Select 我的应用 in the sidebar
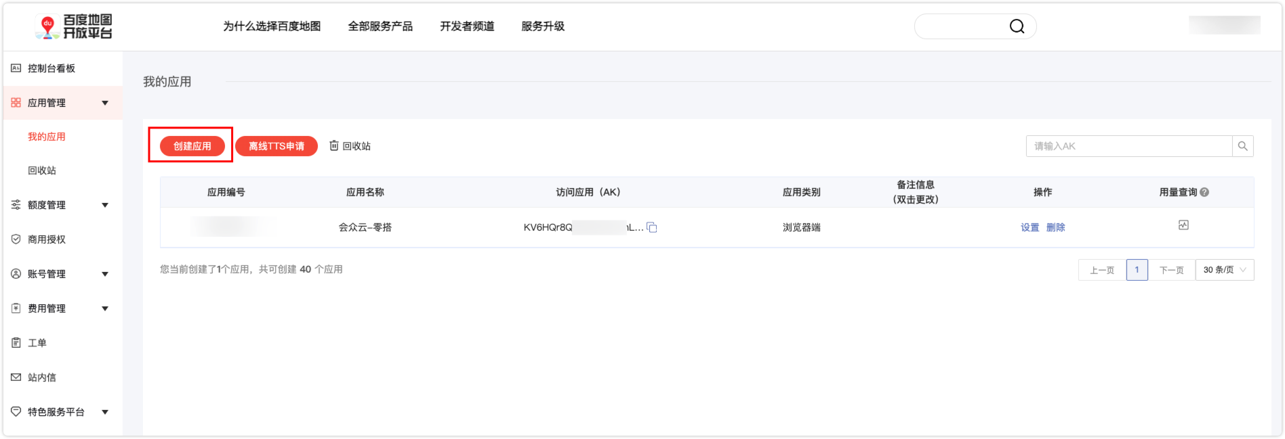Viewport: 1285px width, 439px height. [47, 137]
